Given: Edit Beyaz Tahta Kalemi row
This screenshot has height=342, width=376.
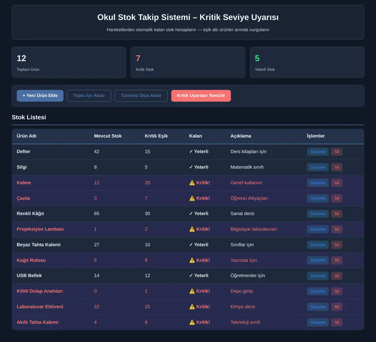Looking at the screenshot, I should (x=318, y=245).
